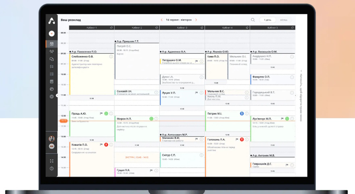Screen dimensions: 355x194
Task: Switch view to місяць
Action: pos(284,20)
